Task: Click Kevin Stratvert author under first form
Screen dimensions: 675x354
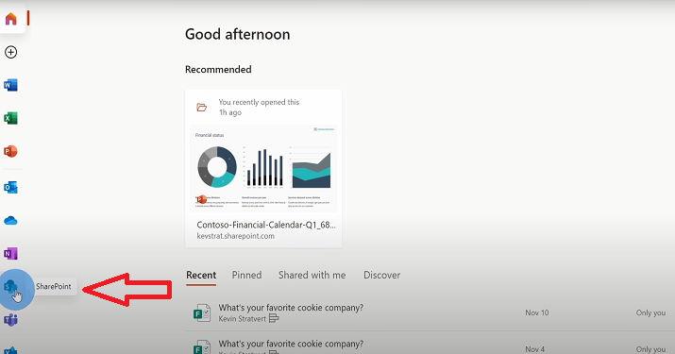Action: coord(243,319)
